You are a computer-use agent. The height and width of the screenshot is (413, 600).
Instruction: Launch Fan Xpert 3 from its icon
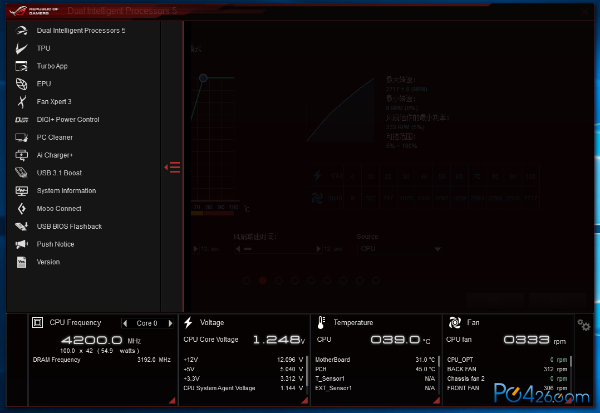tap(21, 102)
